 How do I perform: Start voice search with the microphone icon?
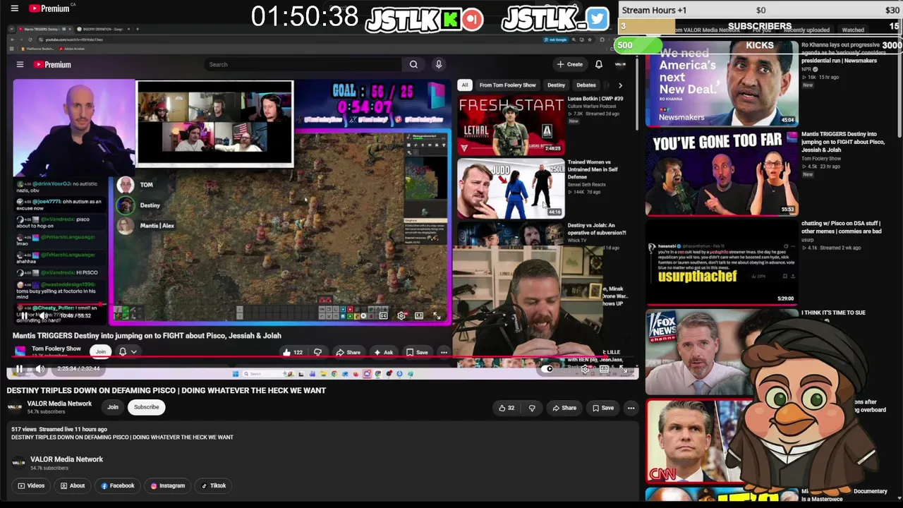439,64
